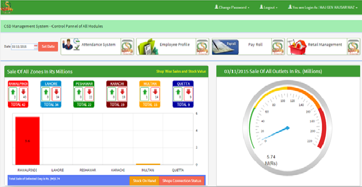The height and width of the screenshot is (187, 362).
Task: Open the Payroll module image
Action: pyautogui.click(x=225, y=47)
